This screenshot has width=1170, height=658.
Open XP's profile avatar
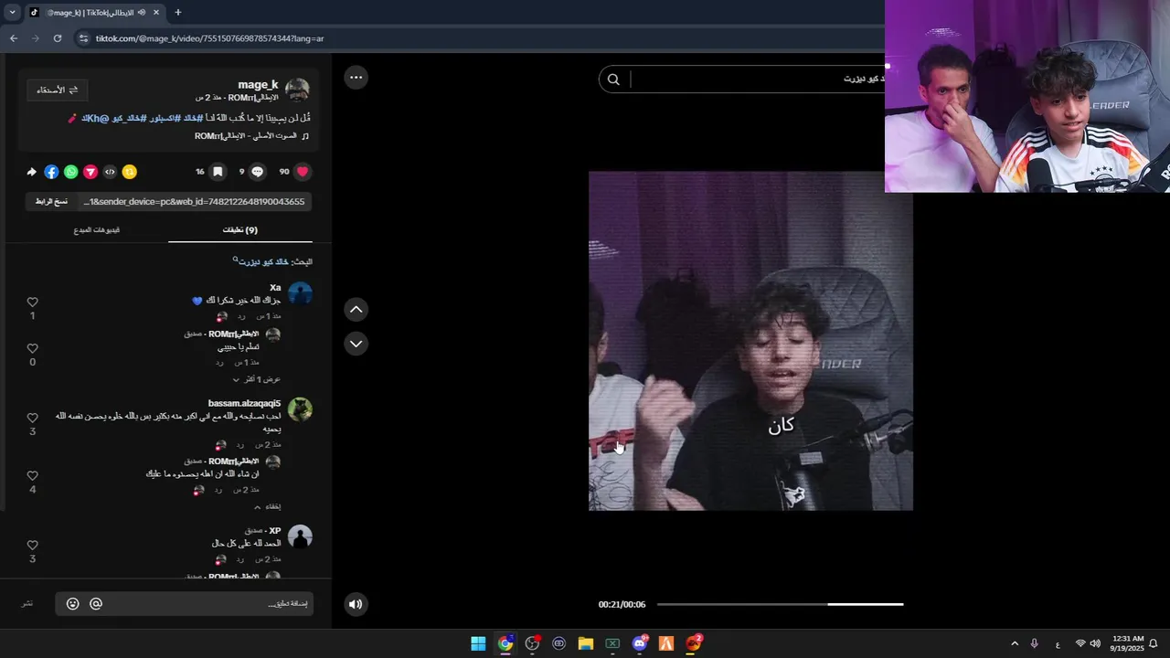coord(300,536)
